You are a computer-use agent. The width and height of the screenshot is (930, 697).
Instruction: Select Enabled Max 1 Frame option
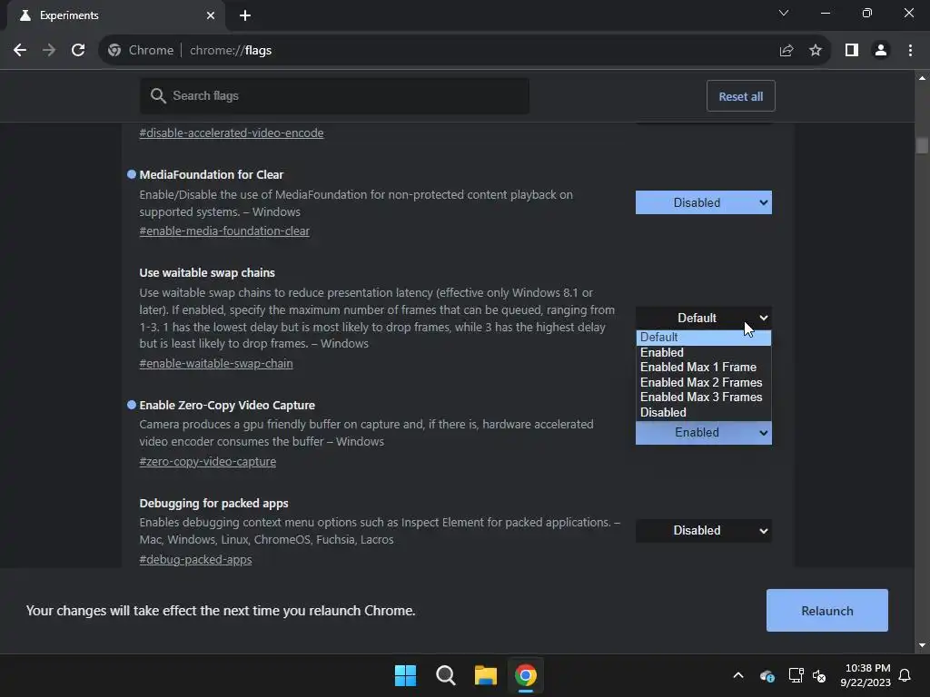[704, 368]
